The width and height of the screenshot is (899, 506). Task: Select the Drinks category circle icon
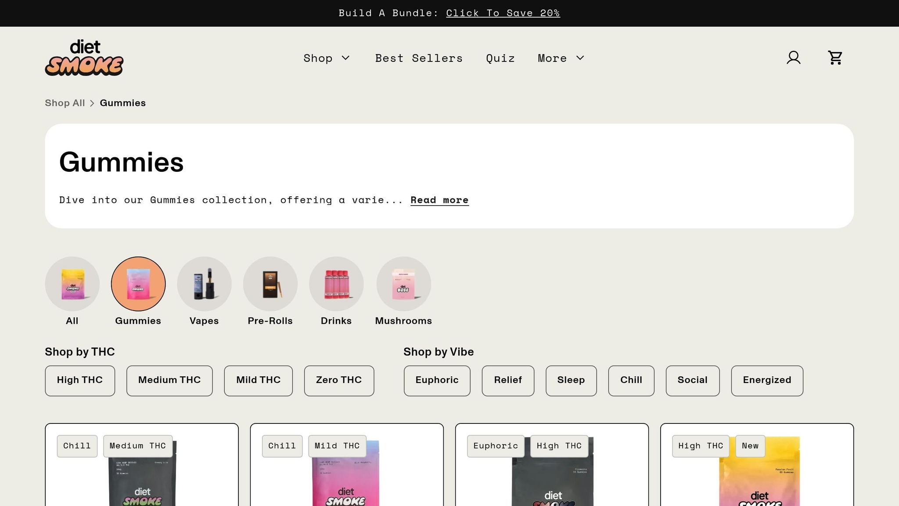point(336,284)
